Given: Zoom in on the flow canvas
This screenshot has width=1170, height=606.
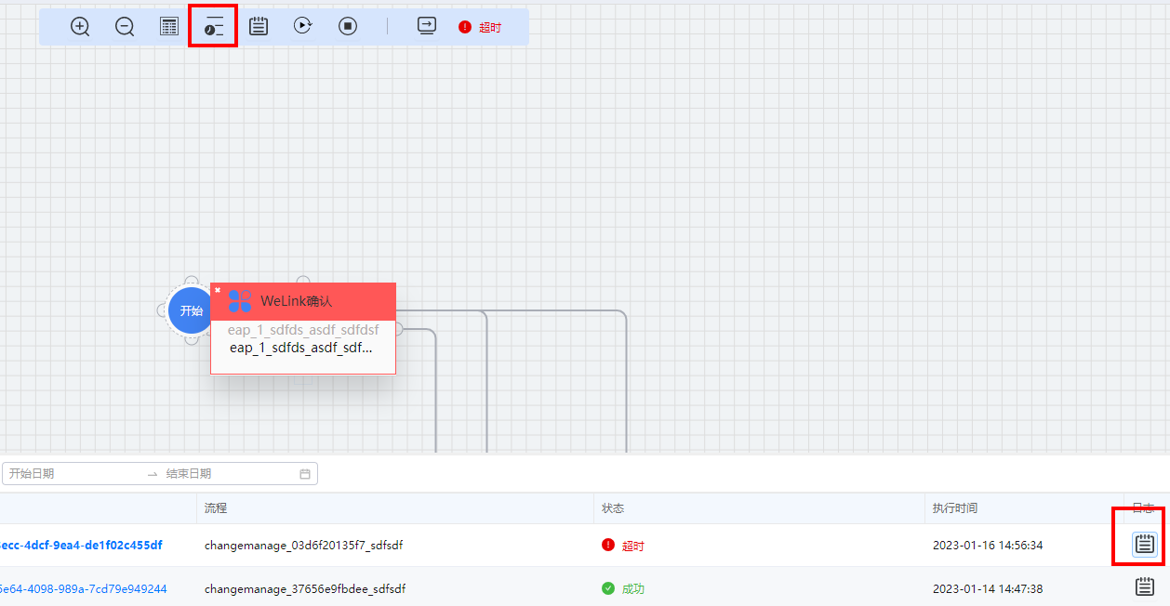Looking at the screenshot, I should coord(80,27).
